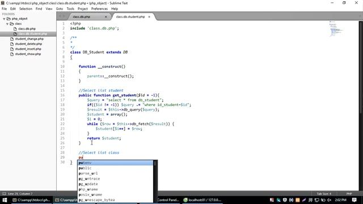Open class.db.php from the sidebar
The image size is (363, 204).
coord(27,29)
